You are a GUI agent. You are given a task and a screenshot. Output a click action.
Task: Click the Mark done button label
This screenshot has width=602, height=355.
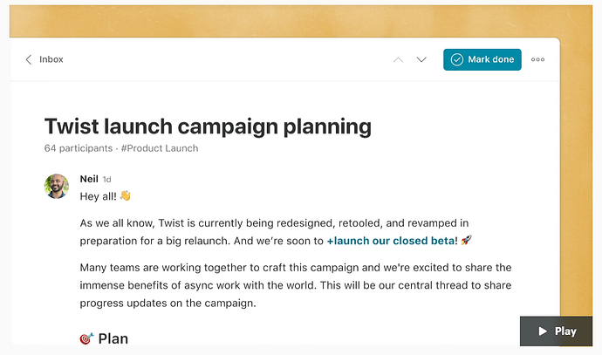click(x=491, y=59)
